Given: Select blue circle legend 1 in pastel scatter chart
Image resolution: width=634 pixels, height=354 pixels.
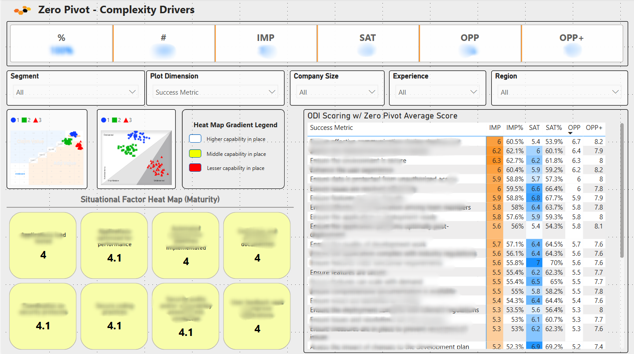Looking at the screenshot, I should coord(15,120).
